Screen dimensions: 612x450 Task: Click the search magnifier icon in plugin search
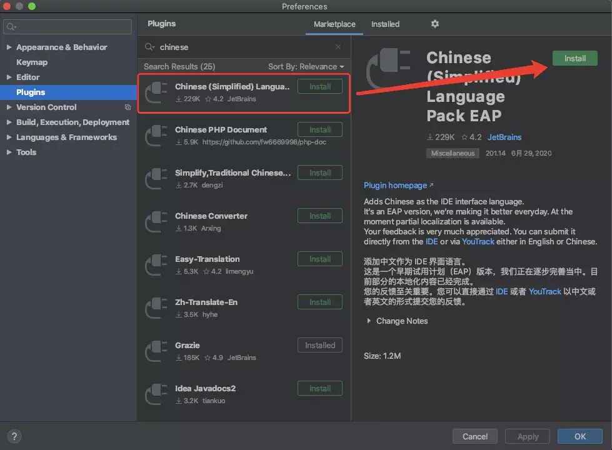click(149, 47)
